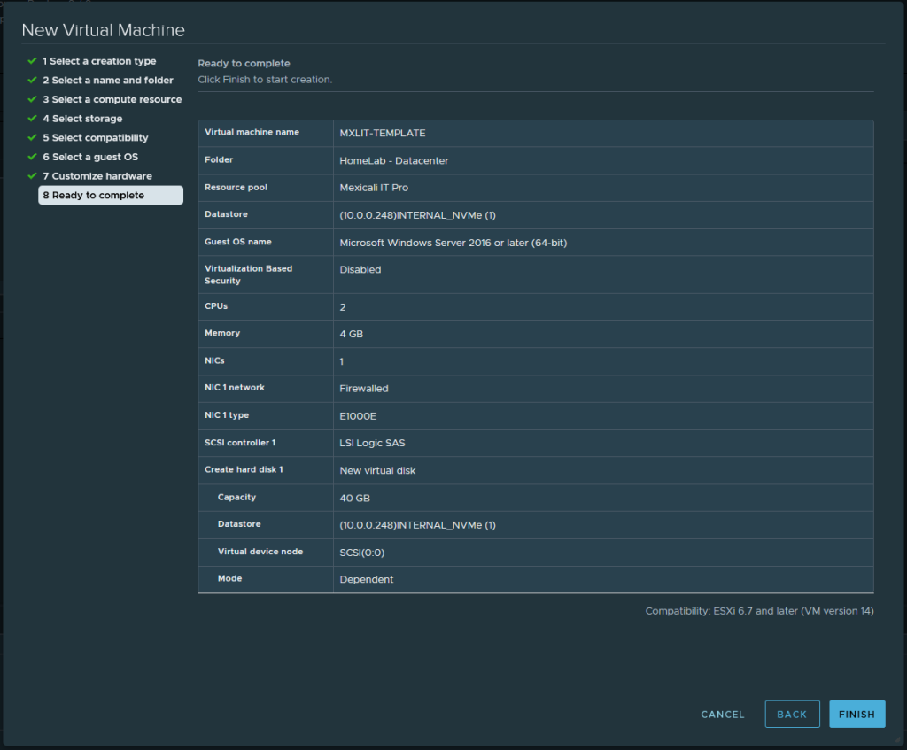Click the Finish button to create VM
Image resolution: width=907 pixels, height=750 pixels.
(857, 715)
